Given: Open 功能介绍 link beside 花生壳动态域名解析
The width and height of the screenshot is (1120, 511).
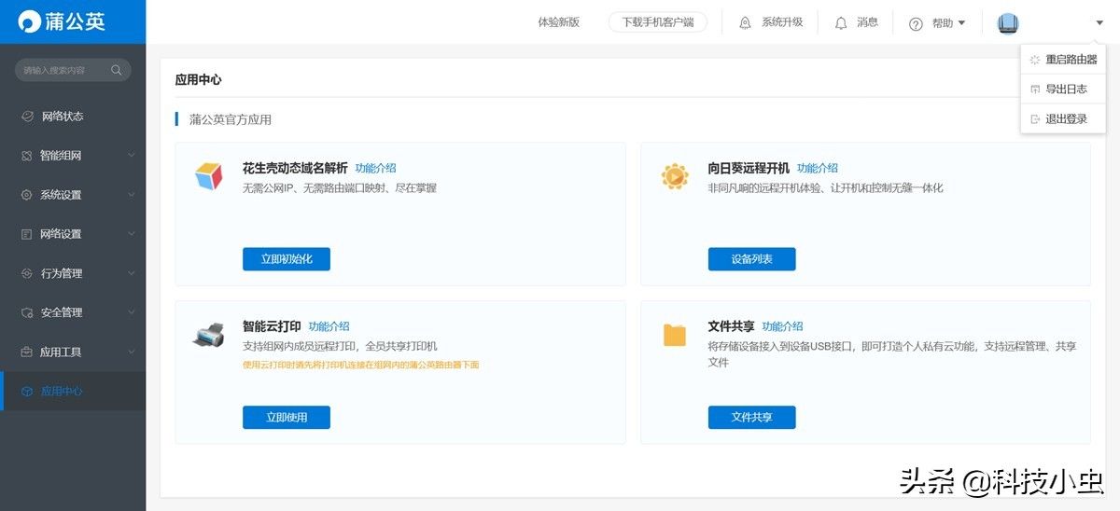Looking at the screenshot, I should (375, 169).
